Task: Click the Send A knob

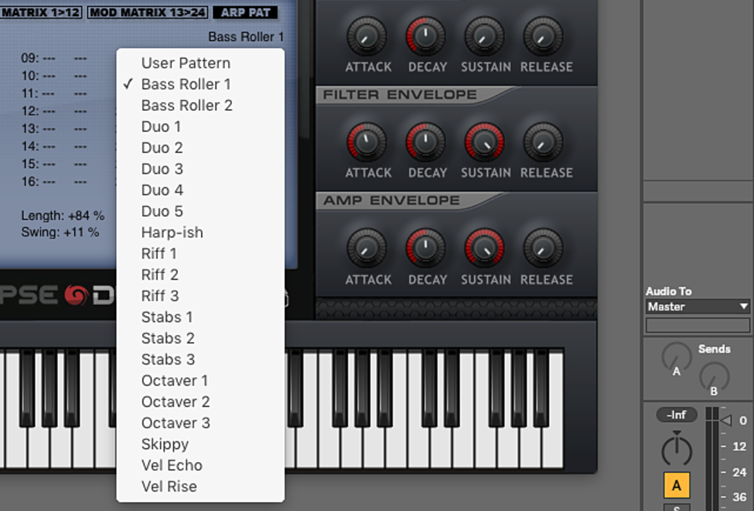Action: [677, 358]
